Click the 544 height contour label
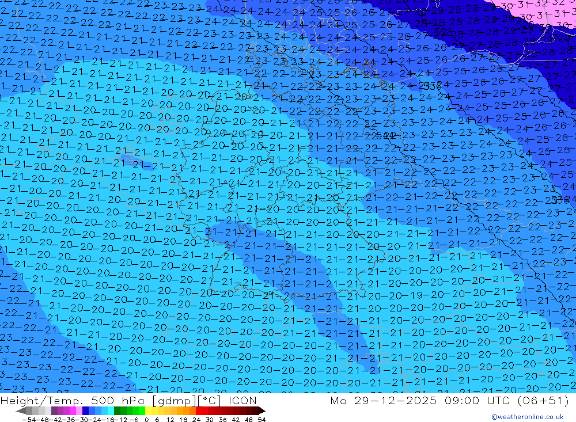The width and height of the screenshot is (576, 422). click(x=386, y=135)
